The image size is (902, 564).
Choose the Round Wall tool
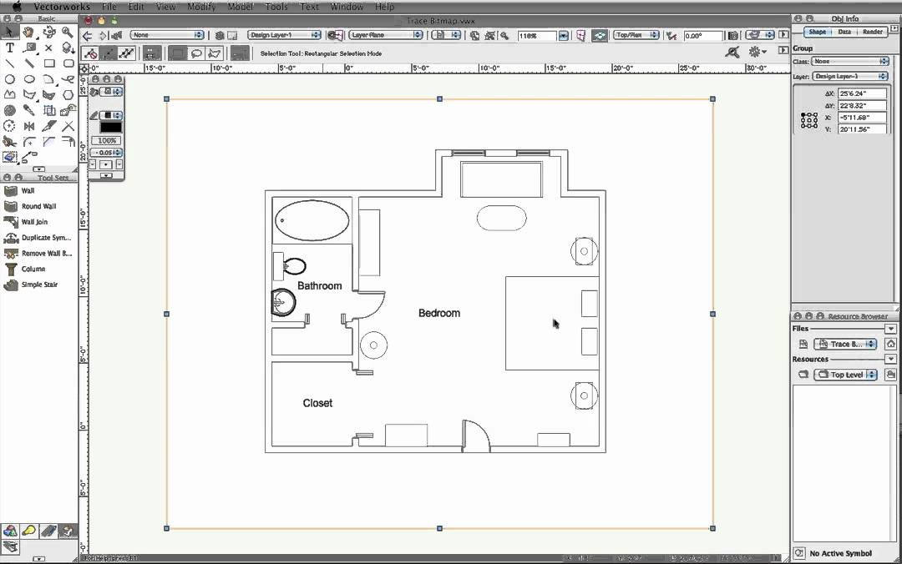(x=38, y=206)
